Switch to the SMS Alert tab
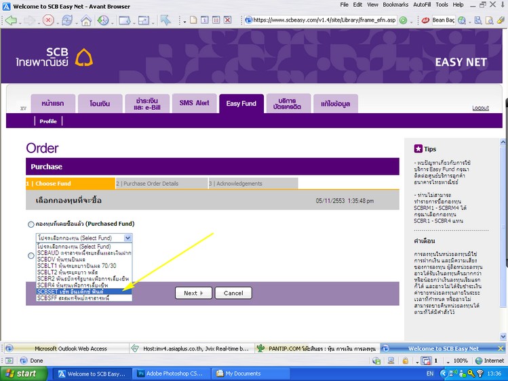Viewport: 508px width, 381px height. [x=194, y=103]
